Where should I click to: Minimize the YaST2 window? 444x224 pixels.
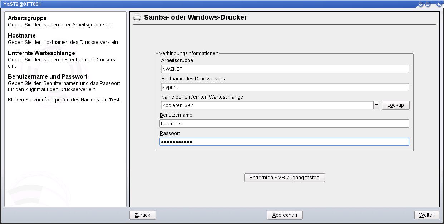click(x=421, y=4)
